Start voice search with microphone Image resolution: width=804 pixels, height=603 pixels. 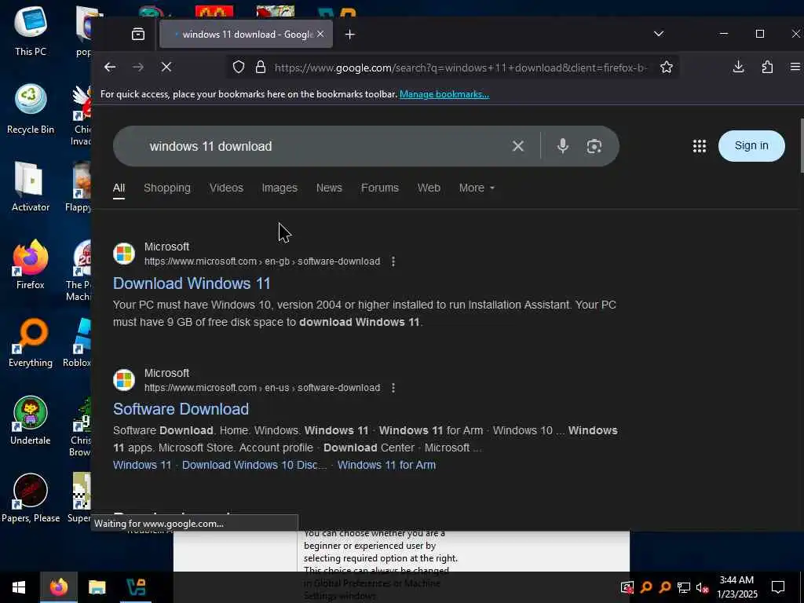click(562, 146)
